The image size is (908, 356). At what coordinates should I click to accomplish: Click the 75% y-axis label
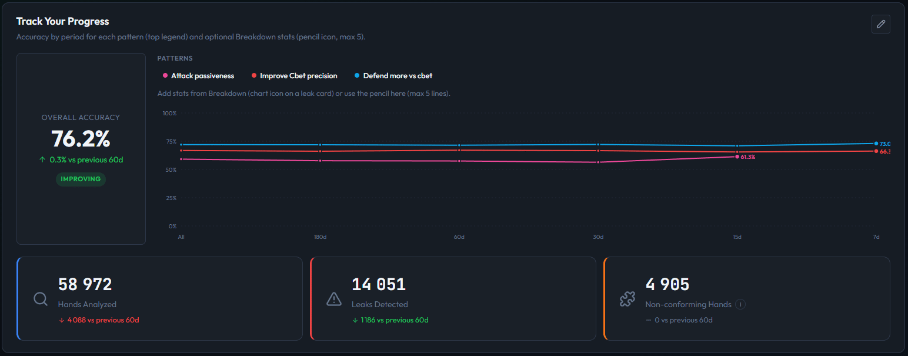click(171, 141)
